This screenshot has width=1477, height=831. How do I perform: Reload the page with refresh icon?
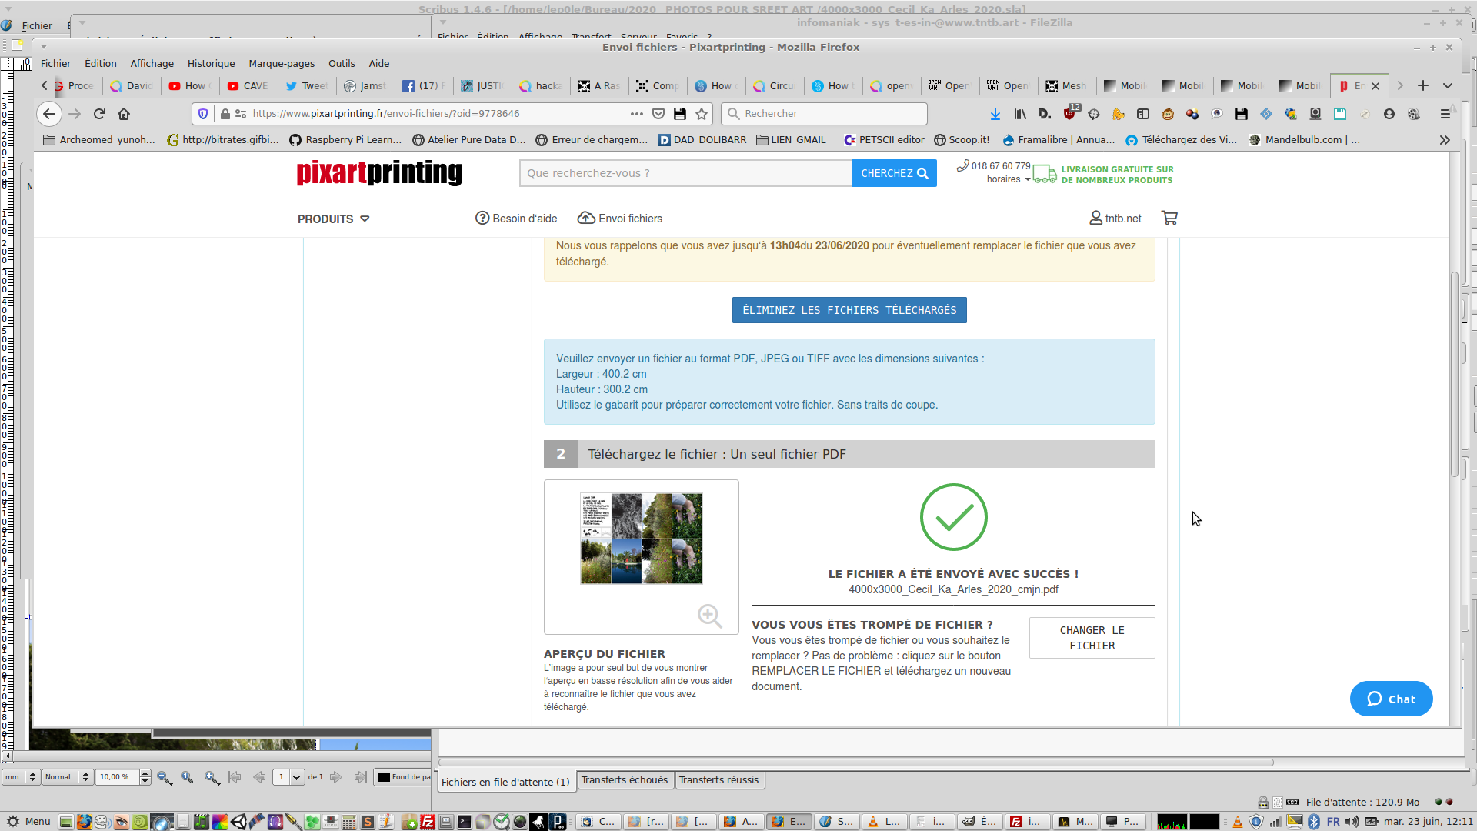(99, 114)
